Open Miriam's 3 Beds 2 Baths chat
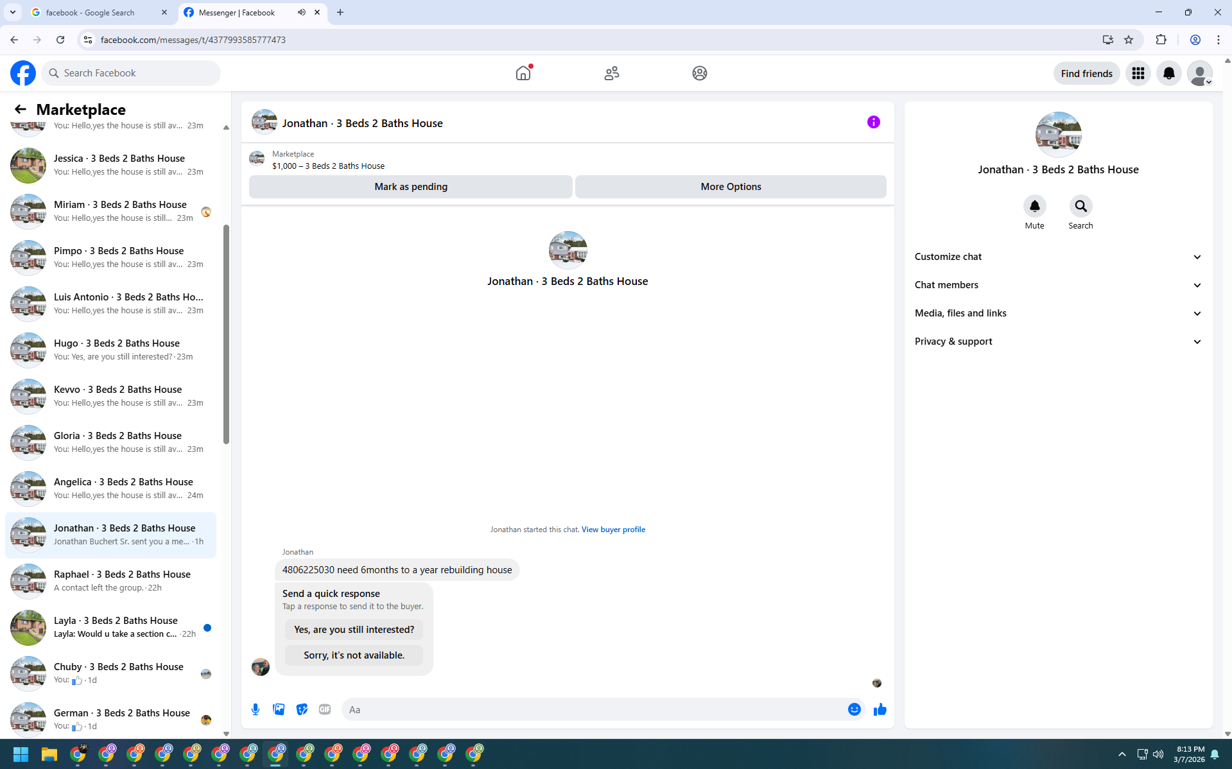This screenshot has height=769, width=1232. [110, 211]
